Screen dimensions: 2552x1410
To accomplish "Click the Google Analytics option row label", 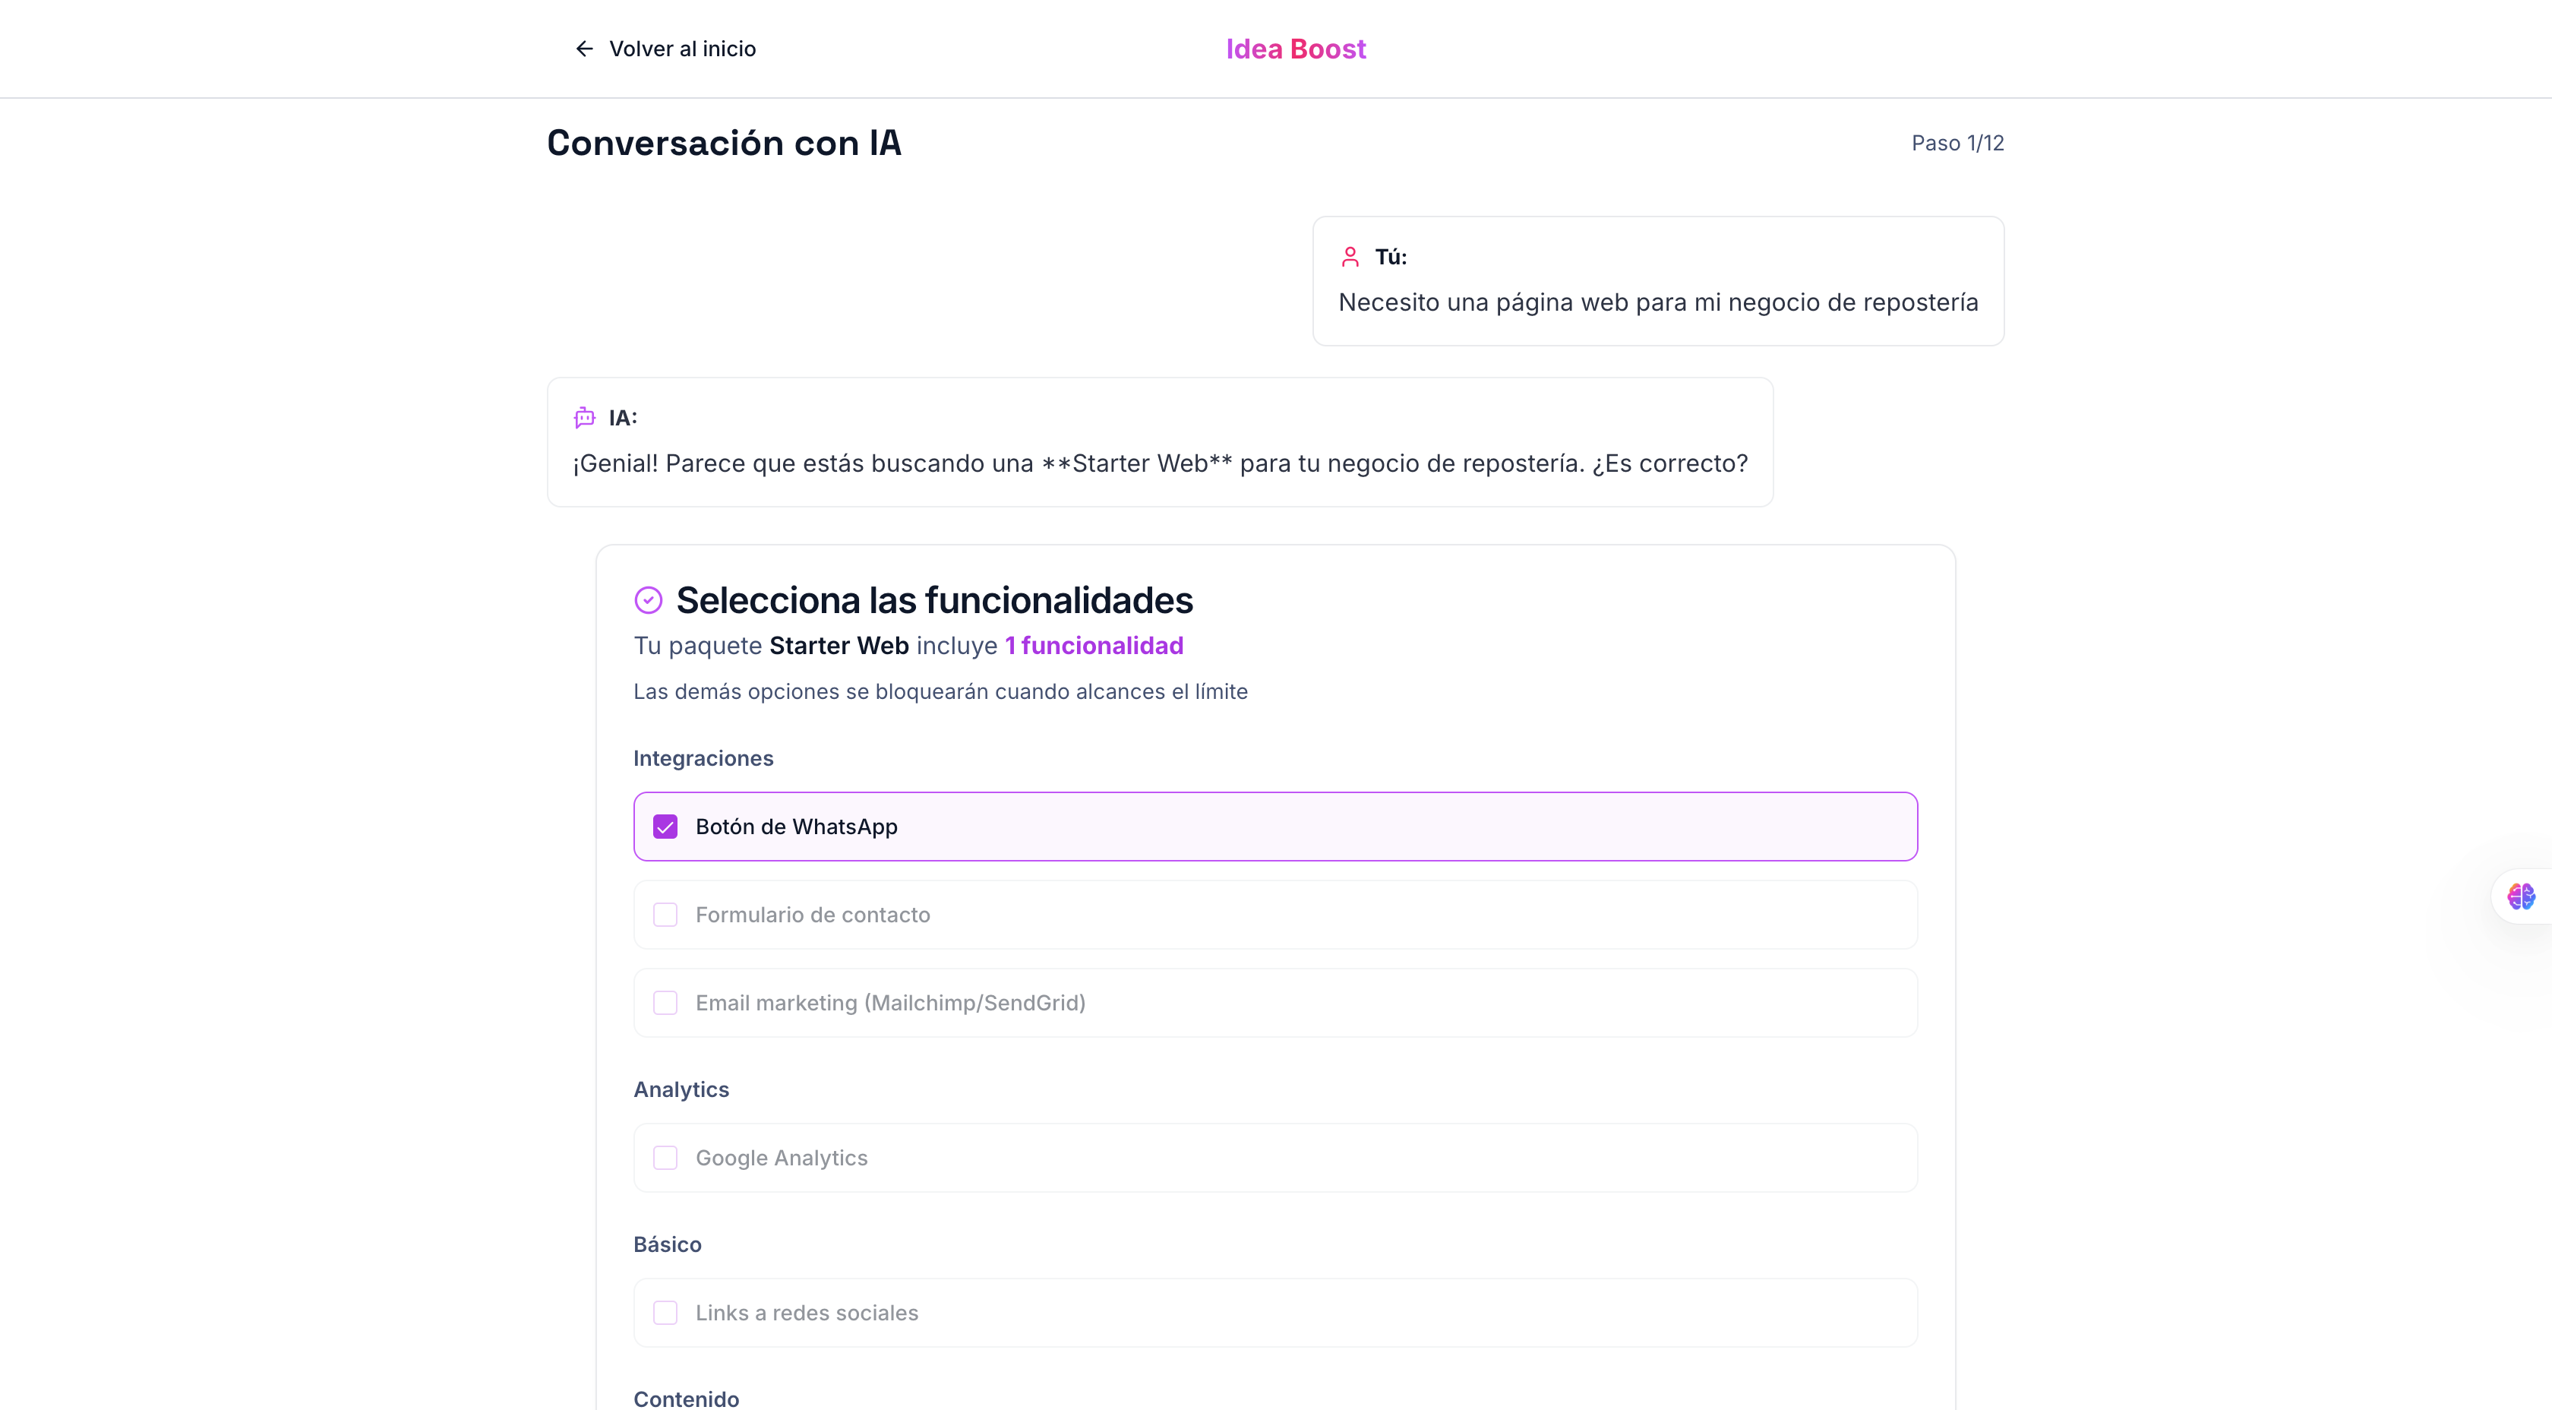I will (x=781, y=1157).
